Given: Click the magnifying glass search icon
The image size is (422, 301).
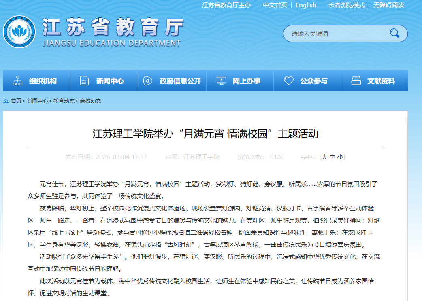Looking at the screenshot, I should (x=394, y=33).
